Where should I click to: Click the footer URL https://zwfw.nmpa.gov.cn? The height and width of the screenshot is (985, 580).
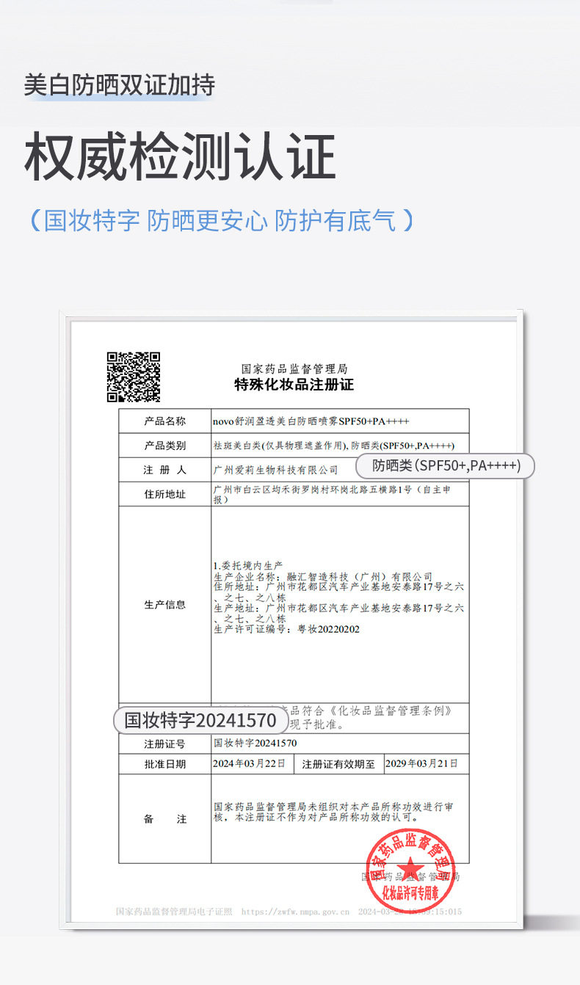[x=296, y=912]
